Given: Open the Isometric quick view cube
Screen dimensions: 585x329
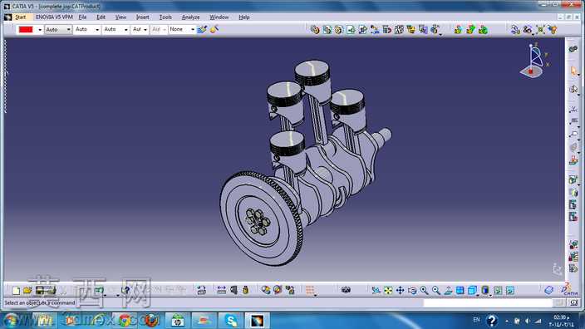Looking at the screenshot, I should pos(472,290).
